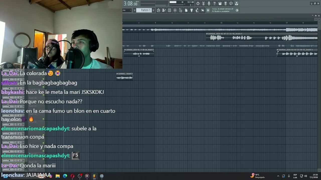Open newer version of FL Studio news link
Screen dimensions: 321x180
pos(223,10)
